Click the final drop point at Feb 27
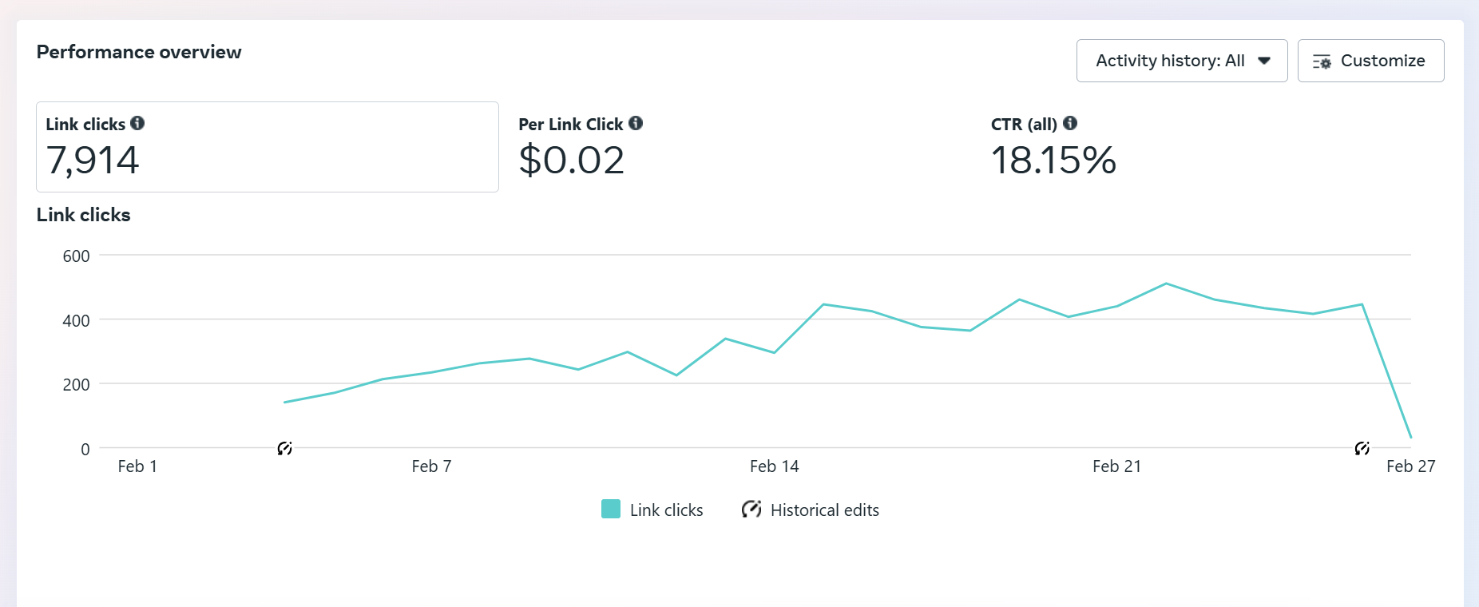Image resolution: width=1479 pixels, height=607 pixels. [1410, 437]
